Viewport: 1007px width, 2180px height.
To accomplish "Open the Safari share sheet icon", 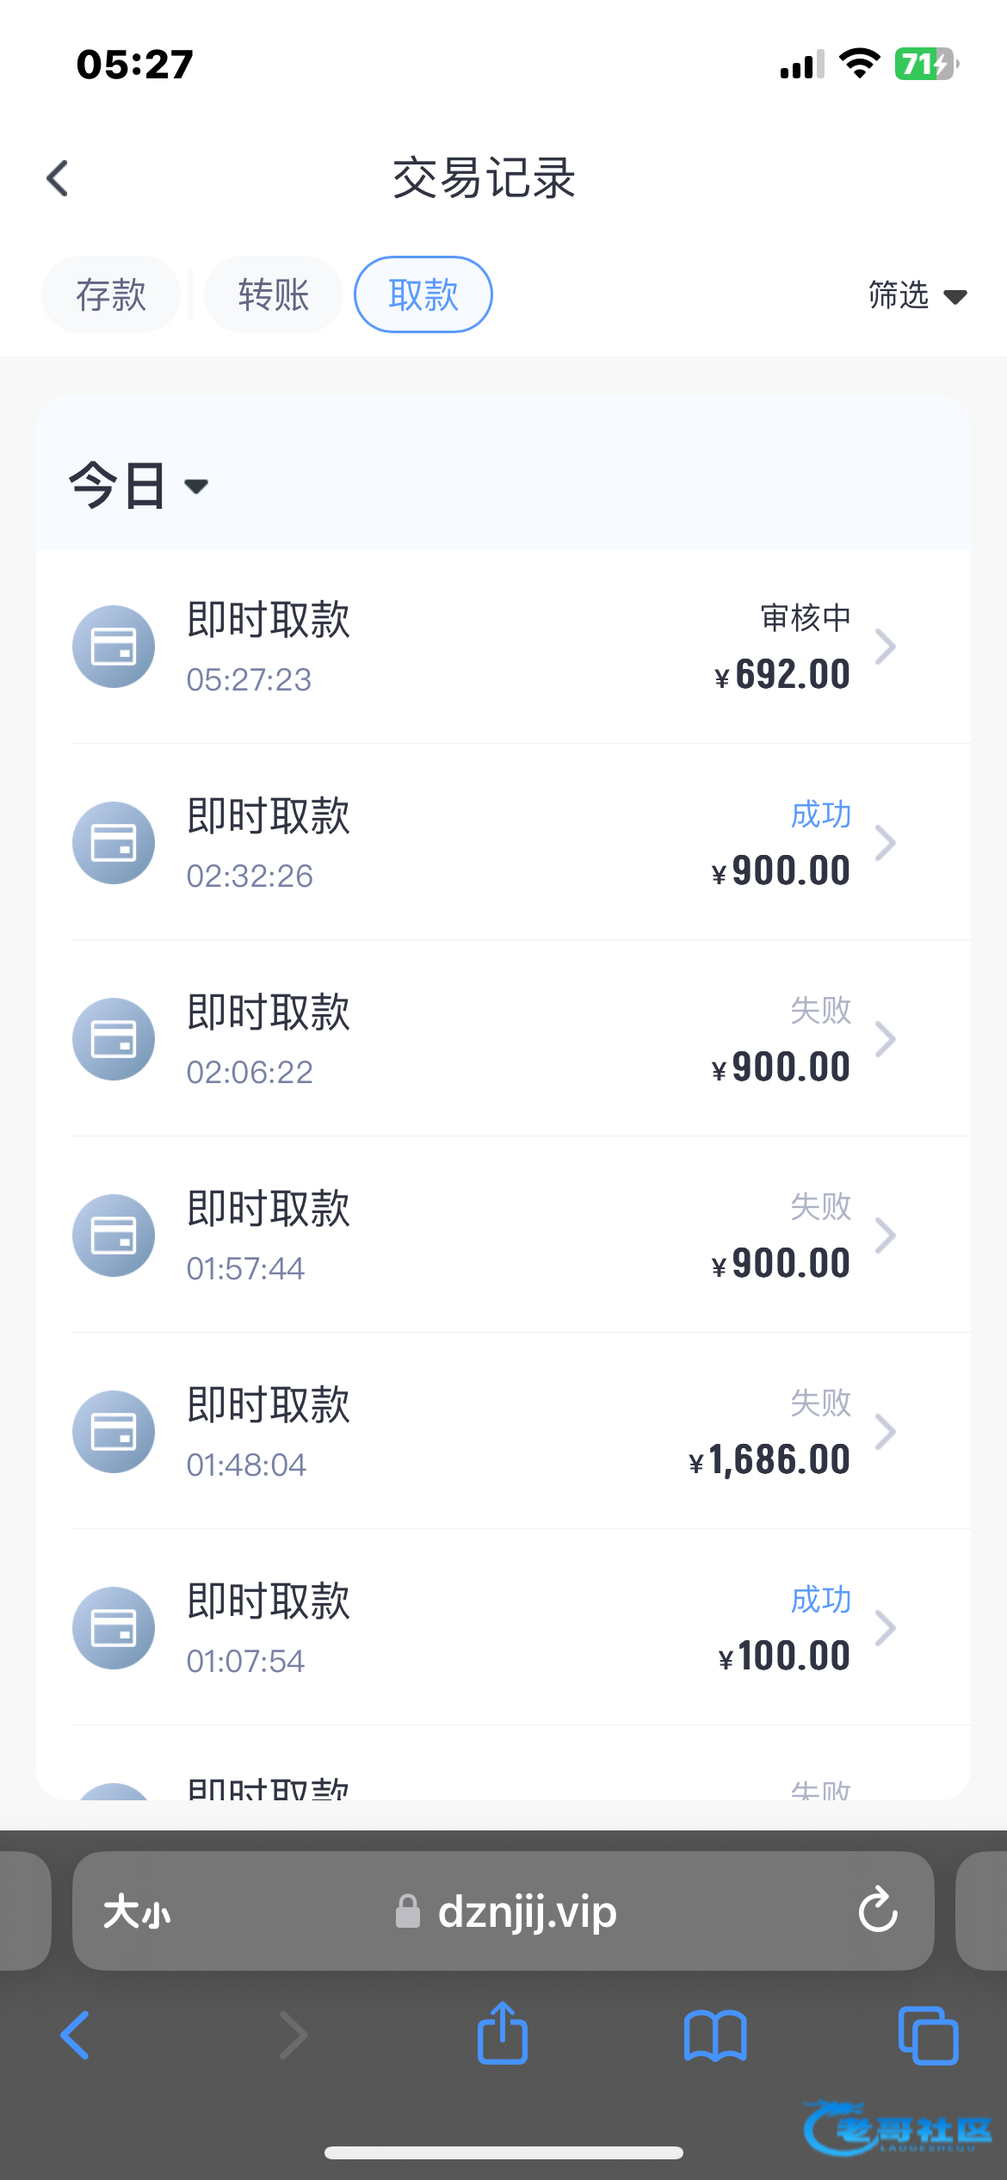I will [x=503, y=2034].
